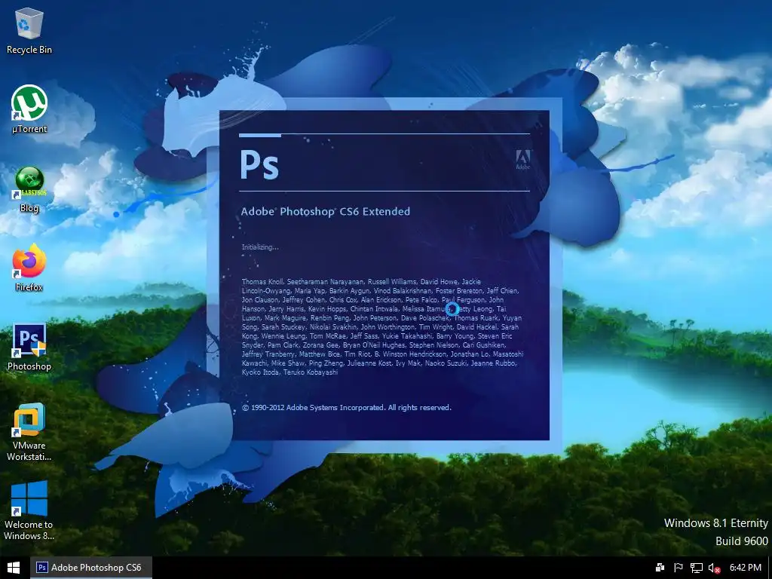The image size is (772, 579).
Task: Click the Adobe Photoshop CS6 taskbar button
Action: (x=91, y=568)
